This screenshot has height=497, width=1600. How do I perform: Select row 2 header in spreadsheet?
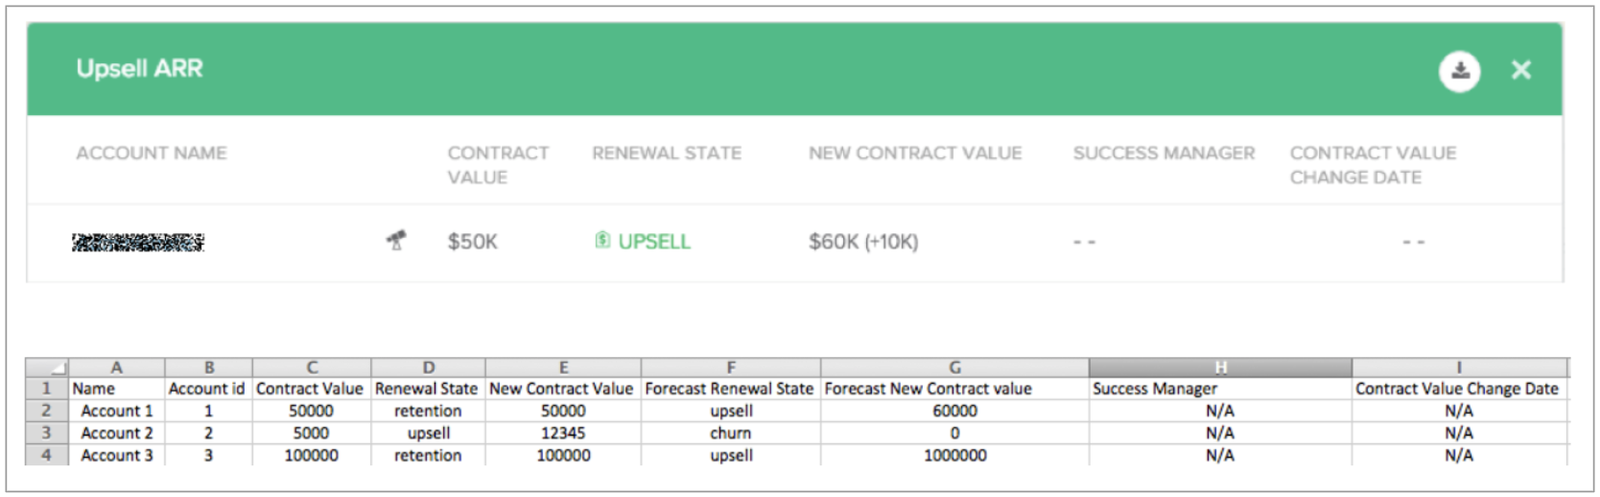click(x=46, y=411)
